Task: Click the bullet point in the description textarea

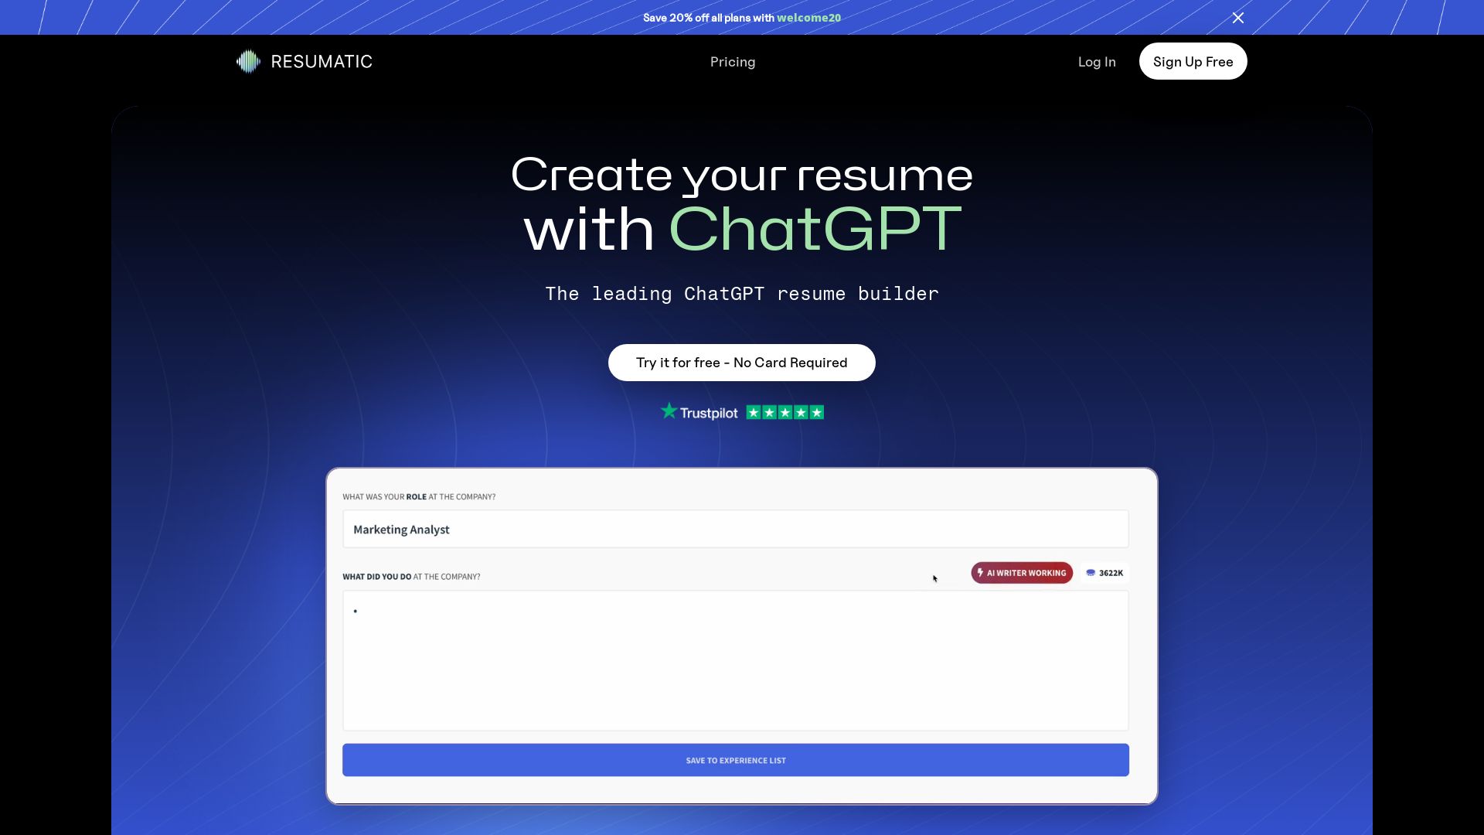Action: [356, 611]
